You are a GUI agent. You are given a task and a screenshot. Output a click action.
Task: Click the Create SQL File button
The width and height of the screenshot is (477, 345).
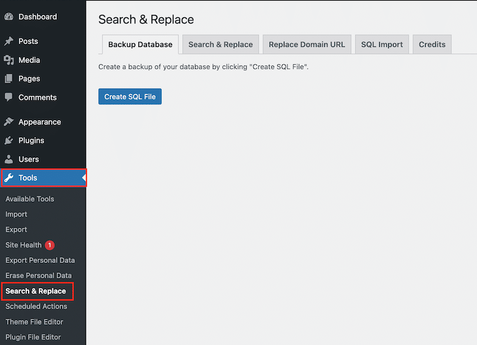point(130,96)
